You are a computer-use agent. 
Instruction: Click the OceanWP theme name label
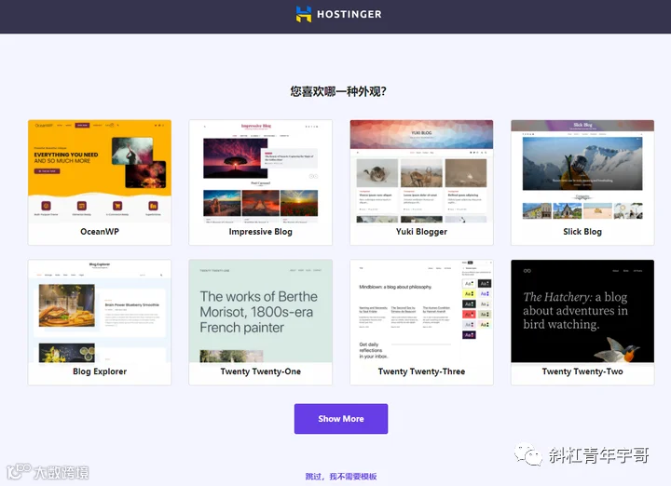tap(100, 232)
